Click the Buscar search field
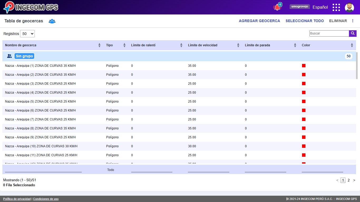360x202 pixels. 329,33
